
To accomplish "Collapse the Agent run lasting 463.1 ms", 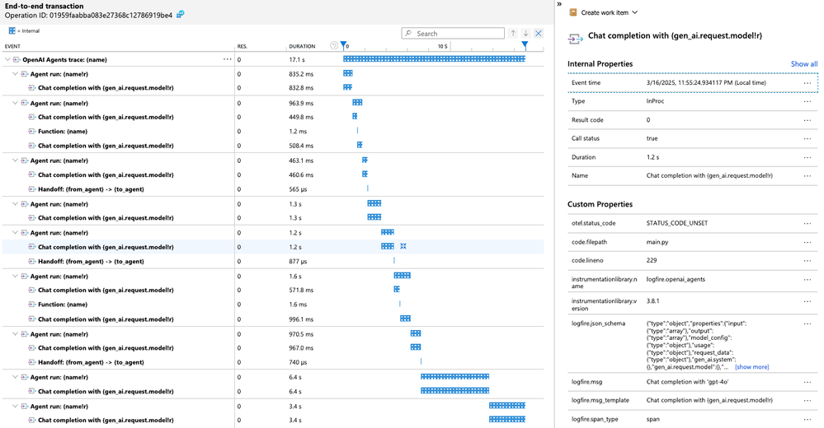I will [x=15, y=160].
